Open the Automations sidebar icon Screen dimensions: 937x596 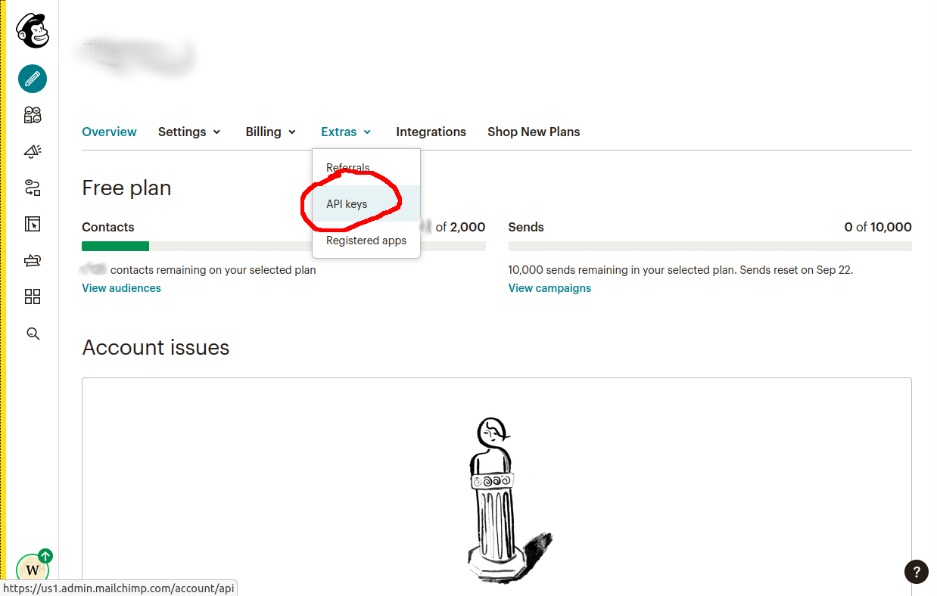33,188
